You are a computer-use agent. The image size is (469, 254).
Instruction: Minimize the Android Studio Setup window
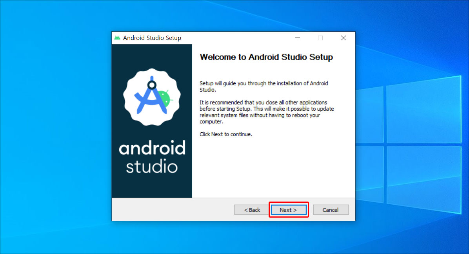(x=298, y=38)
